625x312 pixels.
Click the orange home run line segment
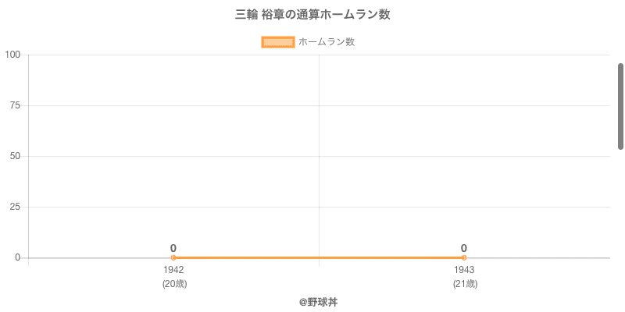point(319,257)
